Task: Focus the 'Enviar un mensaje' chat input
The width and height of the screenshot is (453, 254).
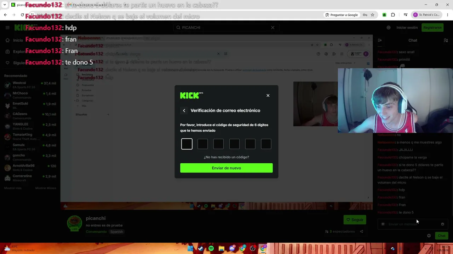Action: tap(412, 224)
